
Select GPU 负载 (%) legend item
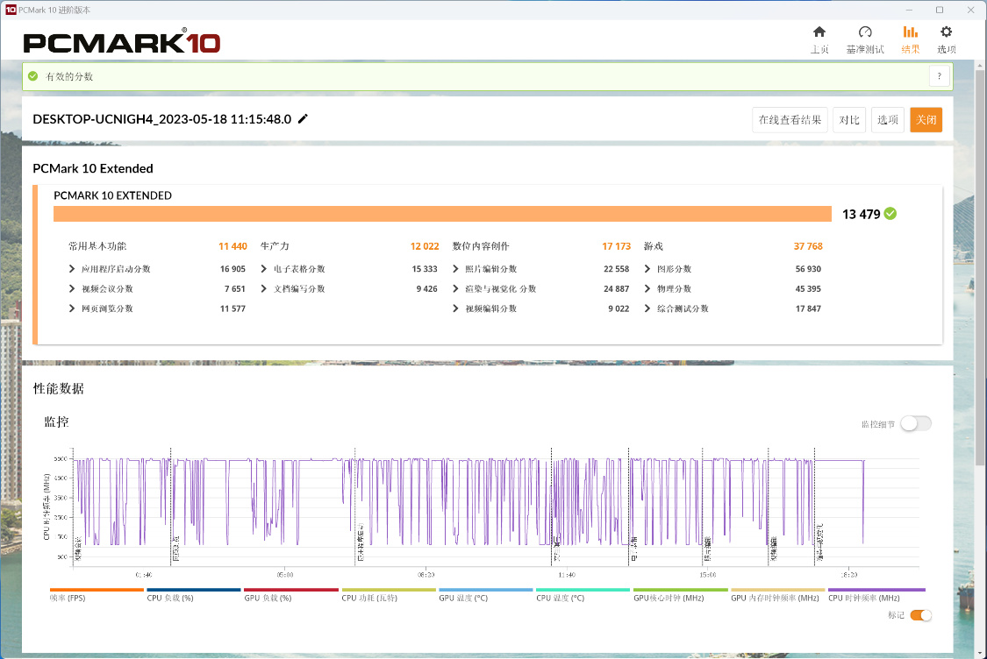coord(291,594)
